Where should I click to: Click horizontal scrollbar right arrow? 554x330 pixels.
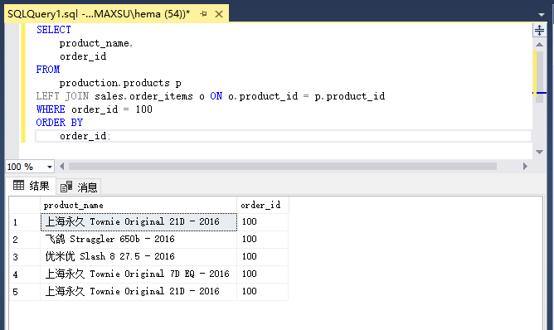point(525,167)
